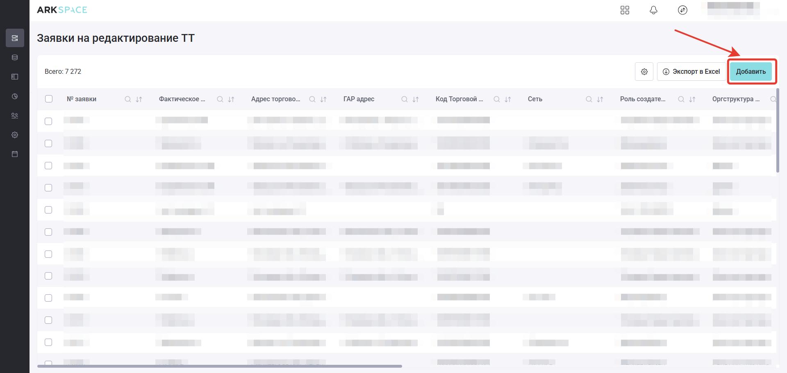Click the horizontal scrollbar under the table
The height and width of the screenshot is (373, 787).
click(x=220, y=366)
